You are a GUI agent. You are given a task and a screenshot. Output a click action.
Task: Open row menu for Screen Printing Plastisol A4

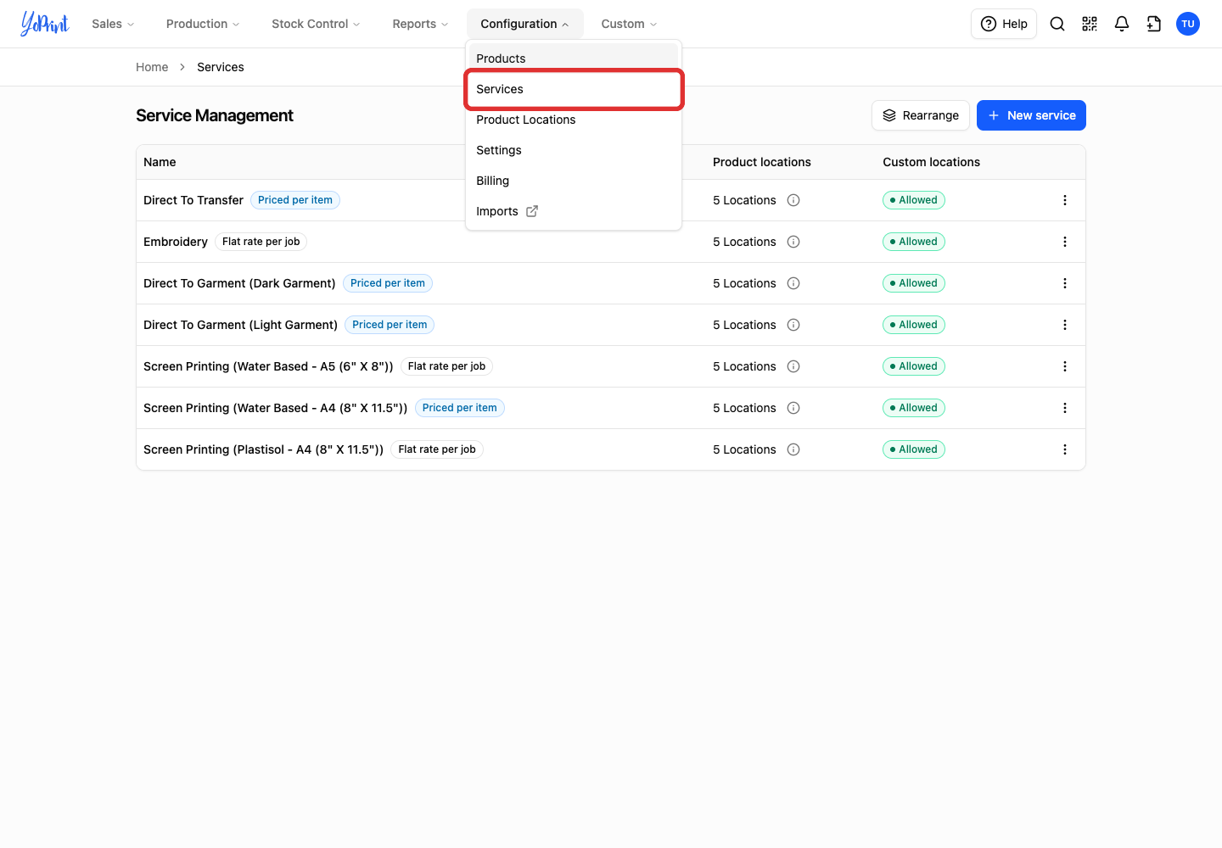pos(1065,449)
